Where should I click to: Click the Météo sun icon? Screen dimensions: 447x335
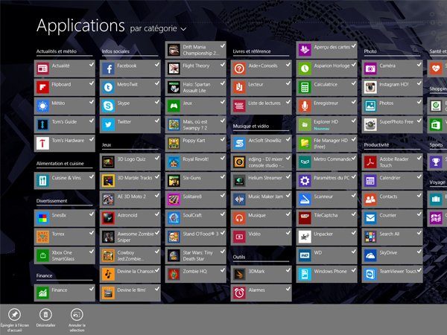[42, 106]
